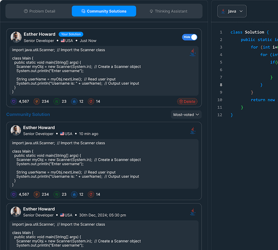Click the lightbulb icon showing 234
Viewport: 278px width, 250px height.
coord(36,101)
